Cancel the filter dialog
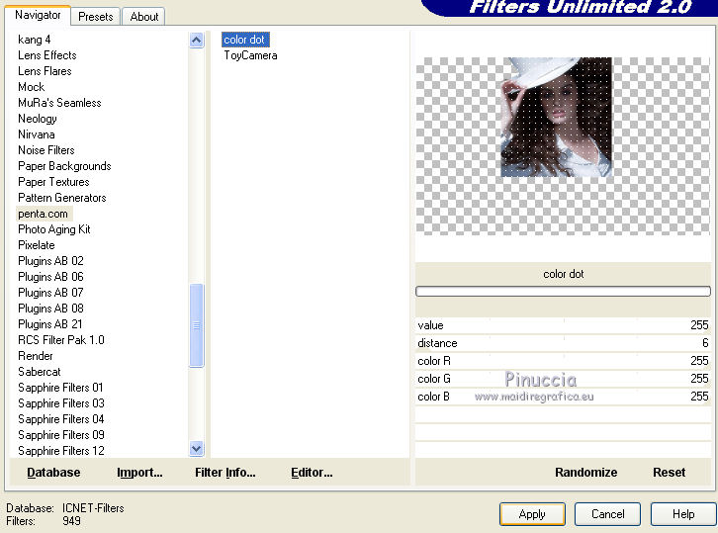This screenshot has width=718, height=533. [607, 514]
